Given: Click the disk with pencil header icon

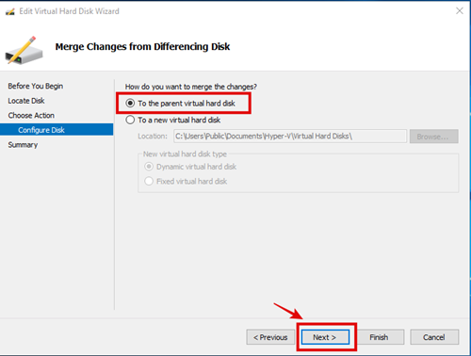Looking at the screenshot, I should [24, 50].
